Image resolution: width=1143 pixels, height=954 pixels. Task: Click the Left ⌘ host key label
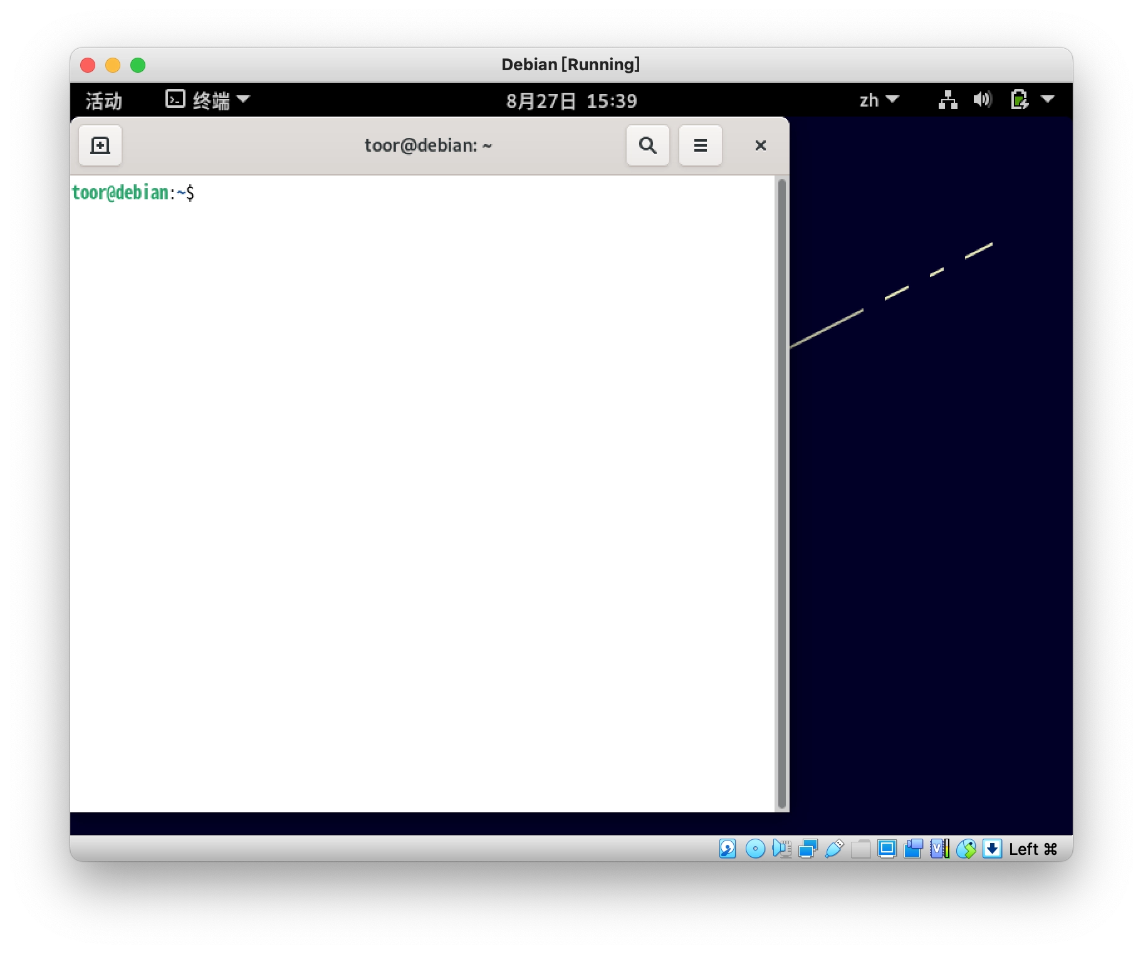tap(1033, 849)
